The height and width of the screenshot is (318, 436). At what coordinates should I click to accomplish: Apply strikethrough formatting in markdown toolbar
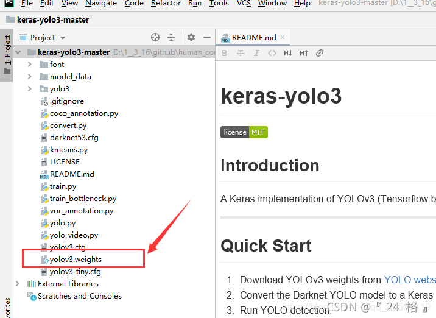[x=241, y=53]
